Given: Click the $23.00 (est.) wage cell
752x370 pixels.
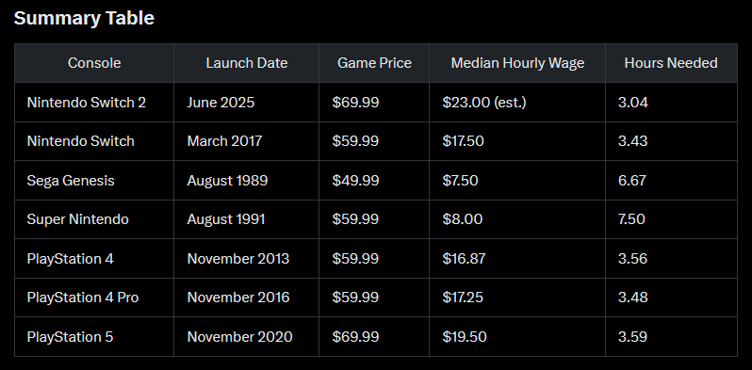Looking at the screenshot, I should [x=484, y=103].
